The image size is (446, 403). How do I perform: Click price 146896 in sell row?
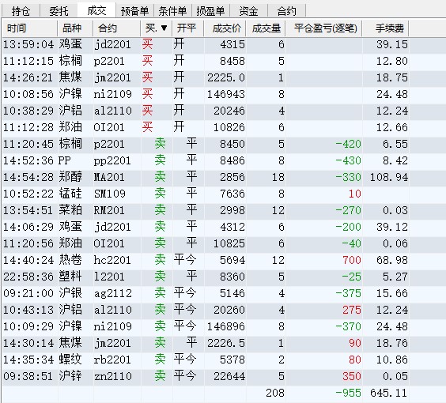click(226, 326)
